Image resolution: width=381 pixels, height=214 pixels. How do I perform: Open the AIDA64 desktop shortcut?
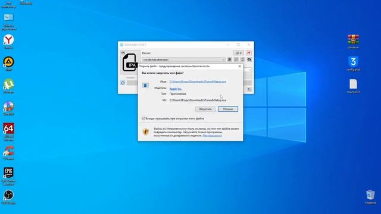click(x=9, y=132)
